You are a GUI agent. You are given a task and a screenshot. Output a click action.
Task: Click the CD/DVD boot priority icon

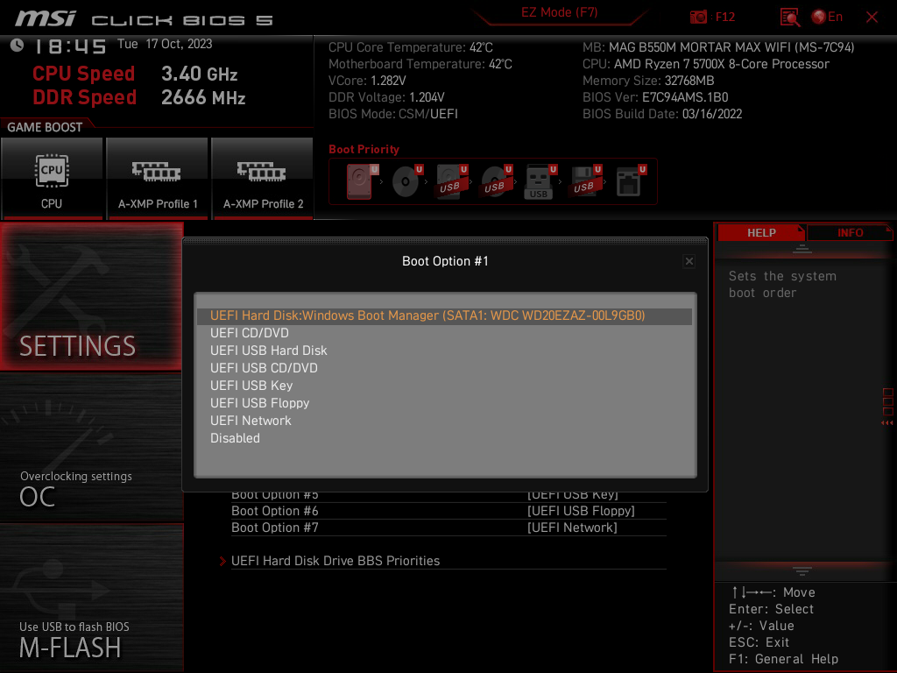pos(407,181)
